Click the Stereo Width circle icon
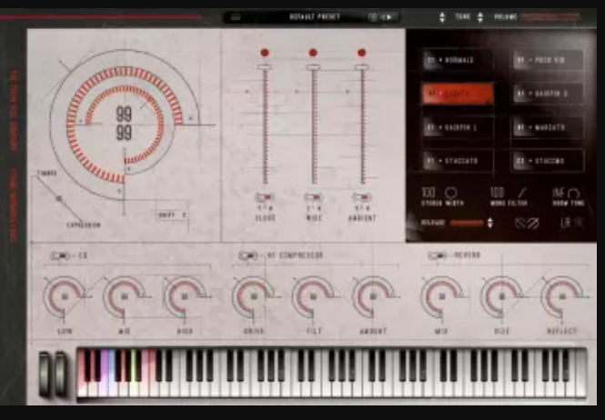 [x=450, y=193]
